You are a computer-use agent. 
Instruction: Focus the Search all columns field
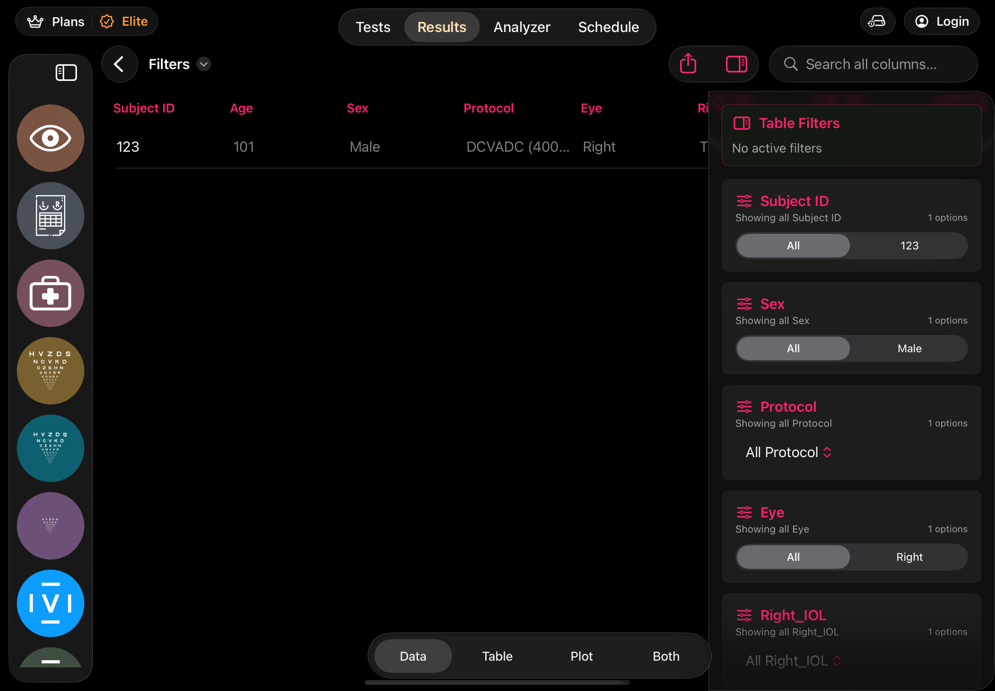[873, 64]
